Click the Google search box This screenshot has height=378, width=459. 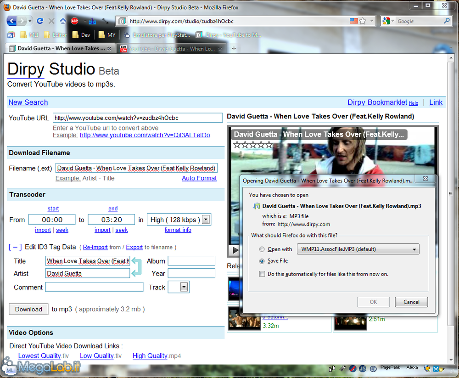pyautogui.click(x=420, y=21)
